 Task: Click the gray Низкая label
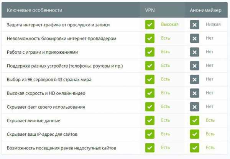click(x=213, y=24)
